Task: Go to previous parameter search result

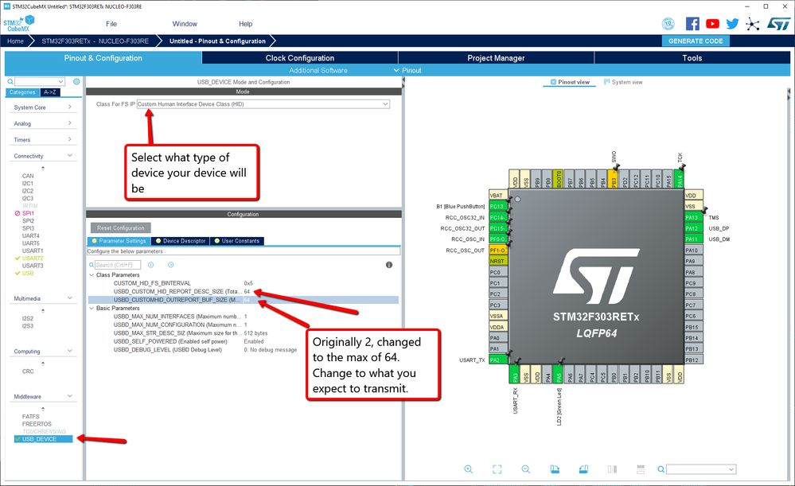Action: click(x=150, y=265)
